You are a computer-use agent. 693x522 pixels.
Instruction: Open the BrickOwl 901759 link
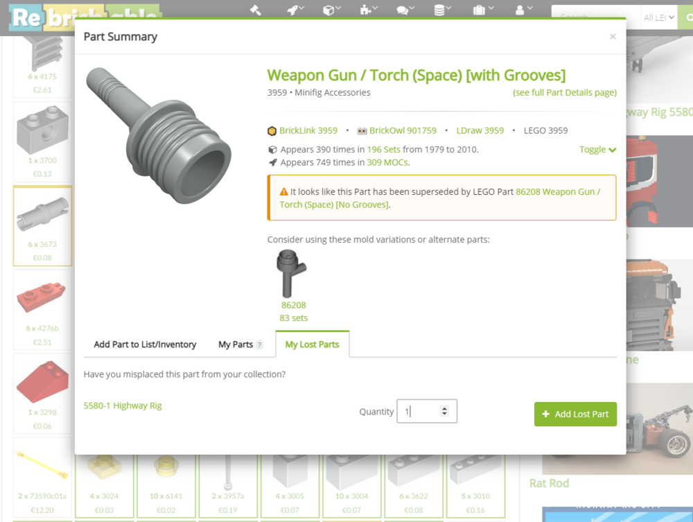click(x=403, y=130)
